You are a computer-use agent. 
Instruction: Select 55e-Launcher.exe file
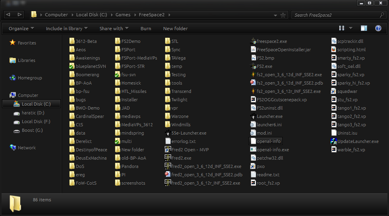(186, 133)
